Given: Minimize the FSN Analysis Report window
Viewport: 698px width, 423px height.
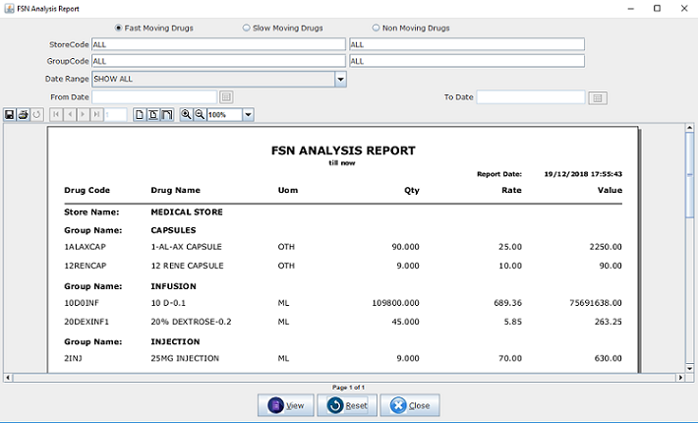Looking at the screenshot, I should [x=631, y=9].
